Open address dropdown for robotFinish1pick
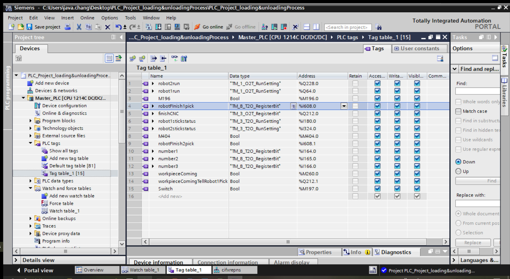This screenshot has height=279, width=510. coord(344,106)
